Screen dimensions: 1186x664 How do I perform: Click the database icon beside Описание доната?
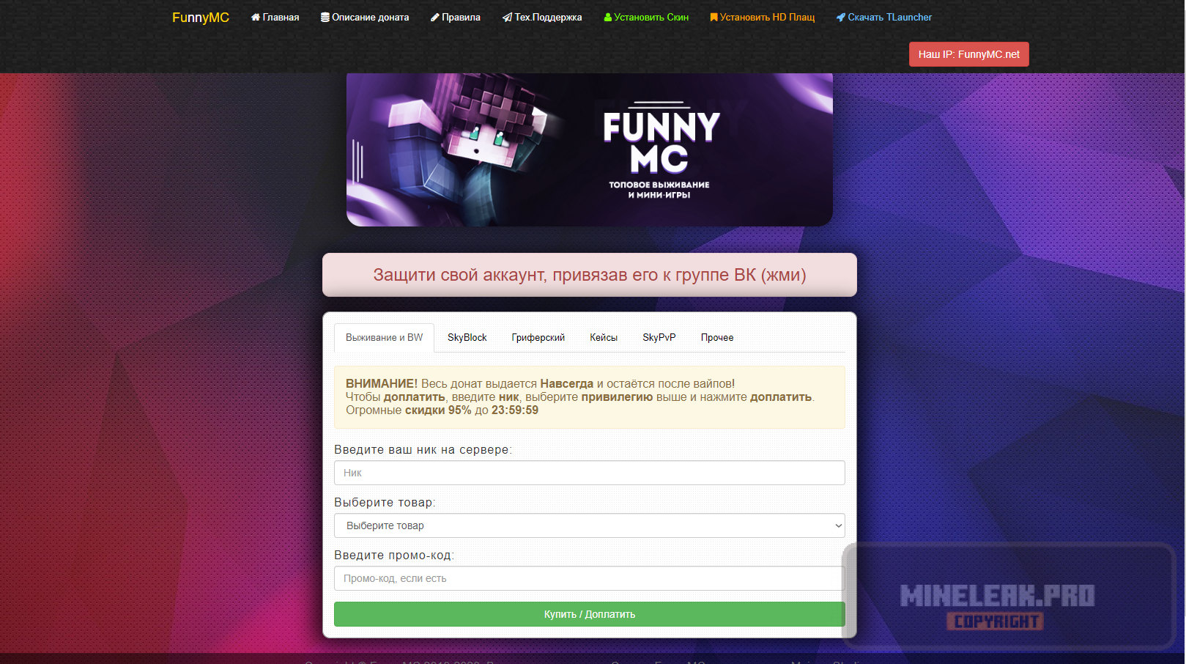coord(325,17)
